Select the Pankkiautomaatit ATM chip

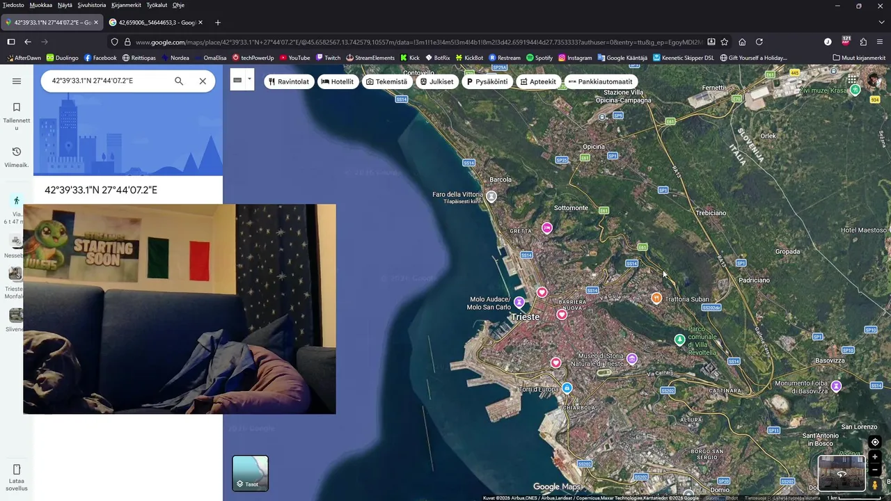point(601,81)
